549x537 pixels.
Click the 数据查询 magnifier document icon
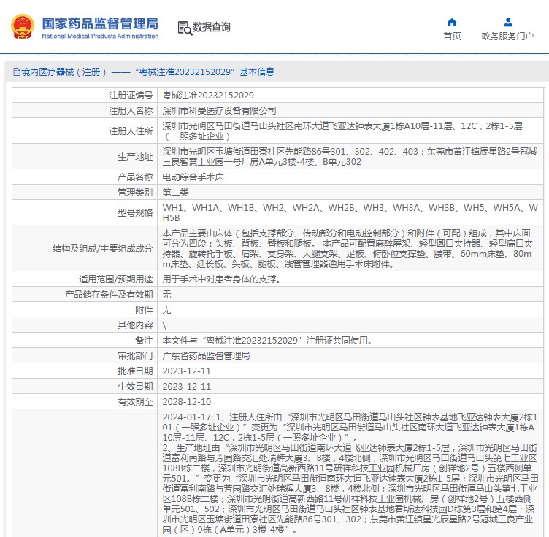[x=185, y=28]
